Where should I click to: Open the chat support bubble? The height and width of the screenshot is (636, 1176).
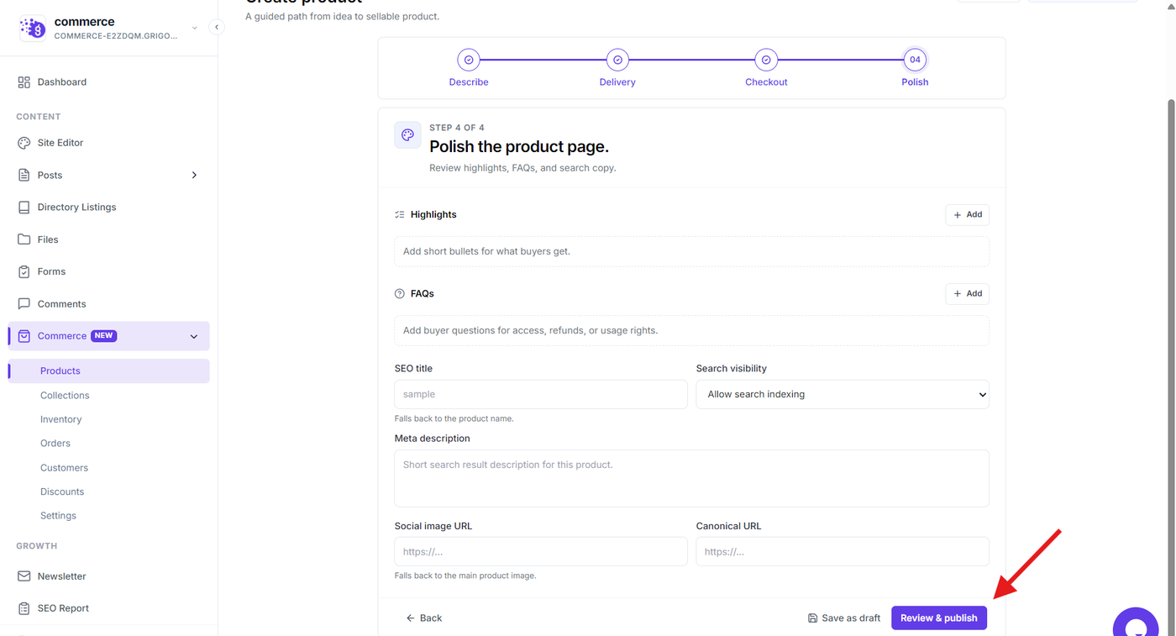tap(1136, 625)
